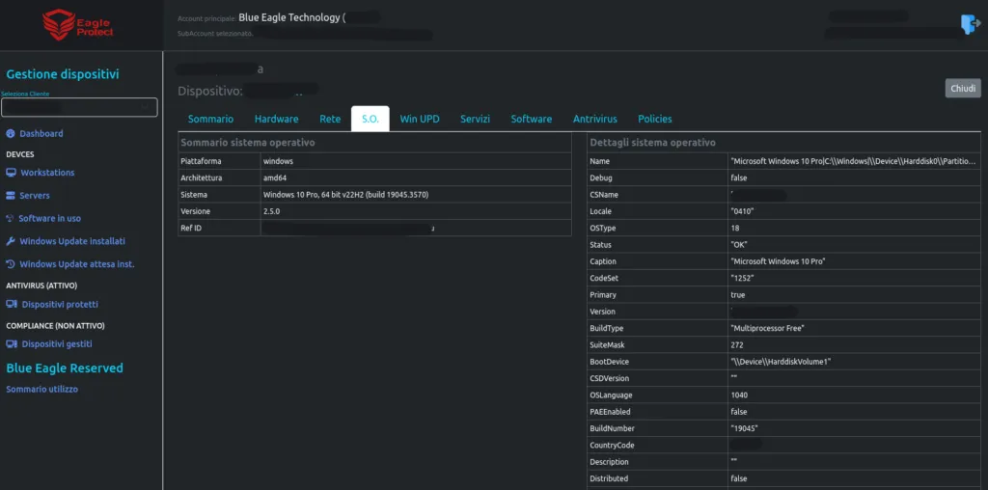Click the Chiudi button

point(963,88)
